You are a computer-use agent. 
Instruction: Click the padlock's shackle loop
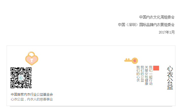click(31, 54)
